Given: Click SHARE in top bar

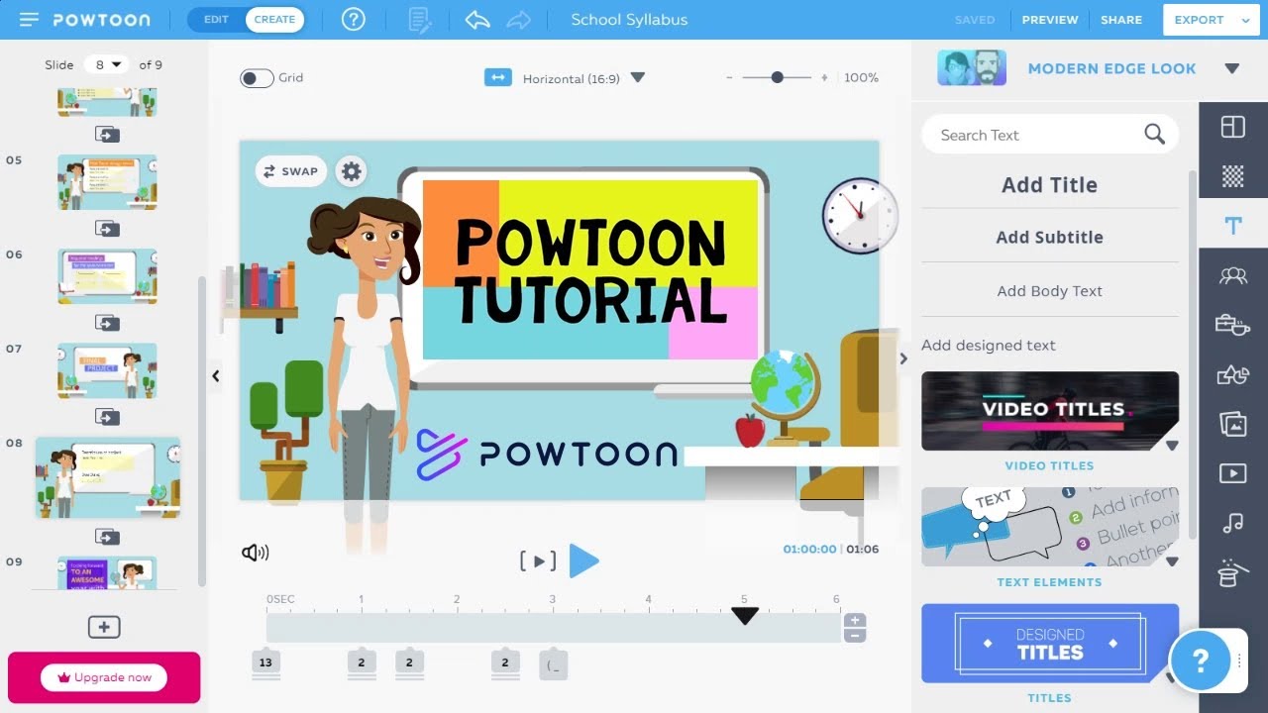Looking at the screenshot, I should [x=1121, y=20].
